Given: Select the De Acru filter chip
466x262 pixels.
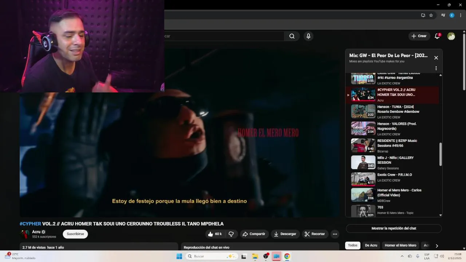Looking at the screenshot, I should click(x=371, y=245).
